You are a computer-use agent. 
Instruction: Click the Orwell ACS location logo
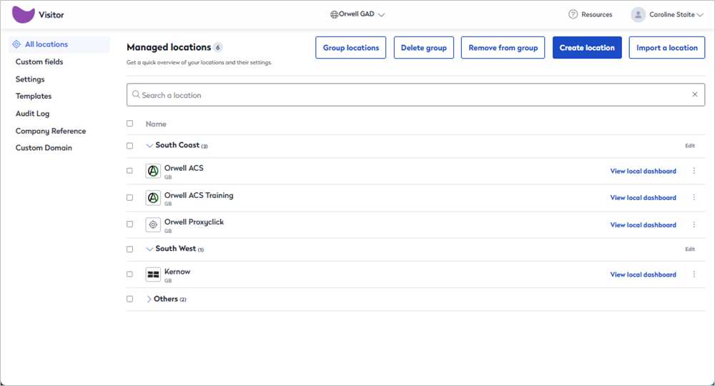[153, 171]
